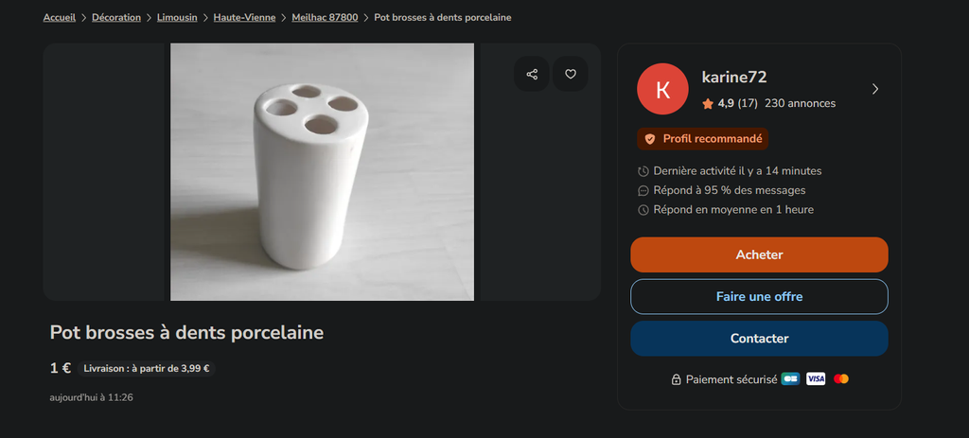Click the Visa payment icon
The image size is (969, 438).
pyautogui.click(x=816, y=379)
